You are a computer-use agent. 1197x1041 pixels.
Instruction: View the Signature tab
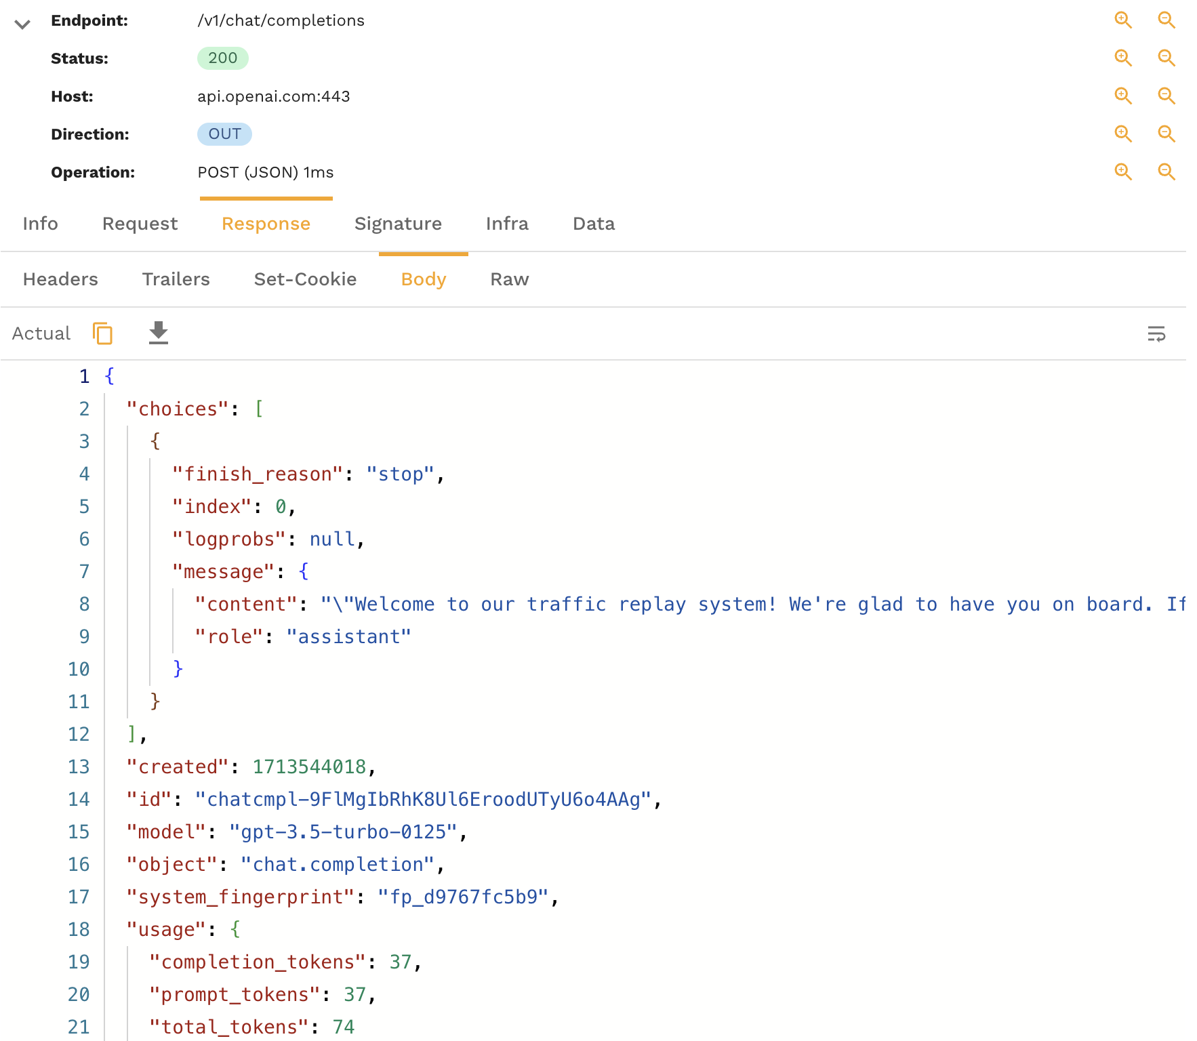[x=398, y=224]
